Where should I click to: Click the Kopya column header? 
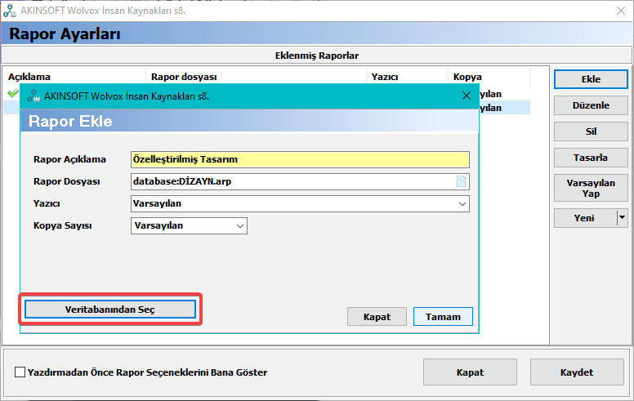pyautogui.click(x=489, y=77)
